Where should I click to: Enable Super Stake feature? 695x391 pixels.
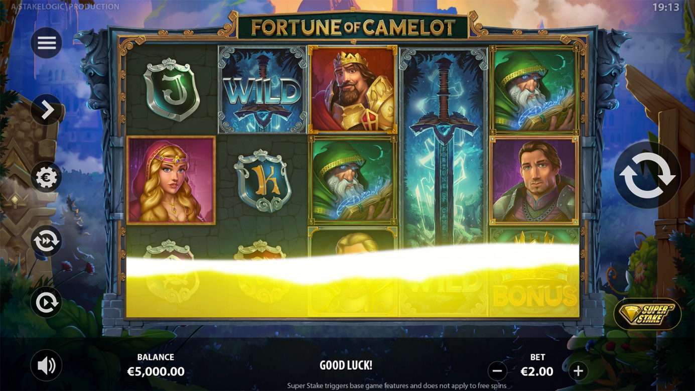click(647, 315)
